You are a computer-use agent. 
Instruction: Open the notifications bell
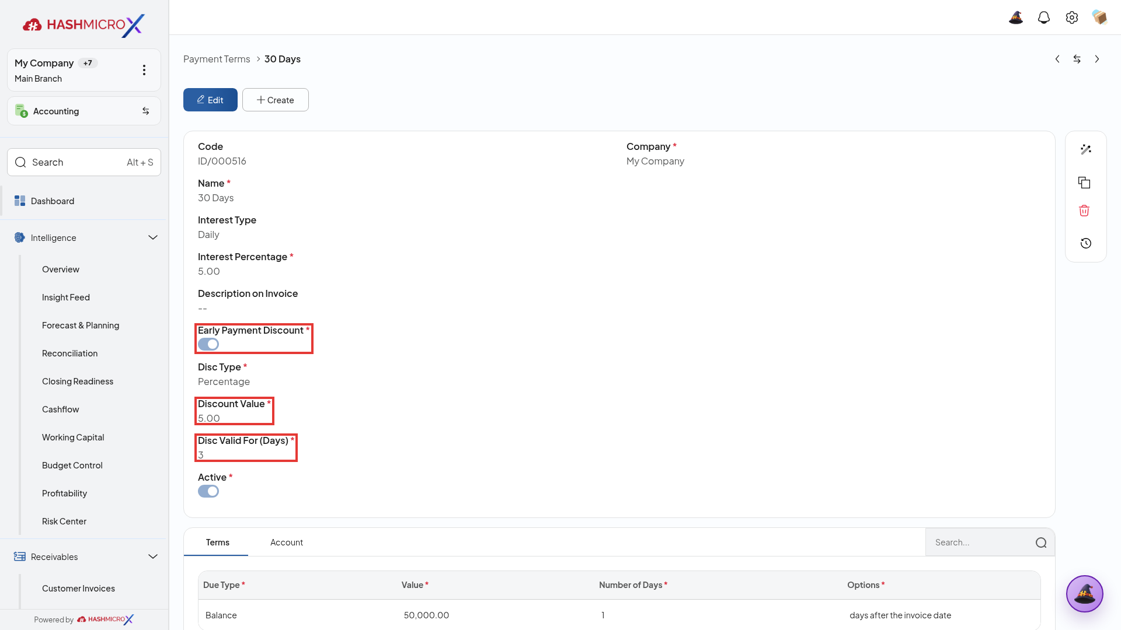point(1044,17)
